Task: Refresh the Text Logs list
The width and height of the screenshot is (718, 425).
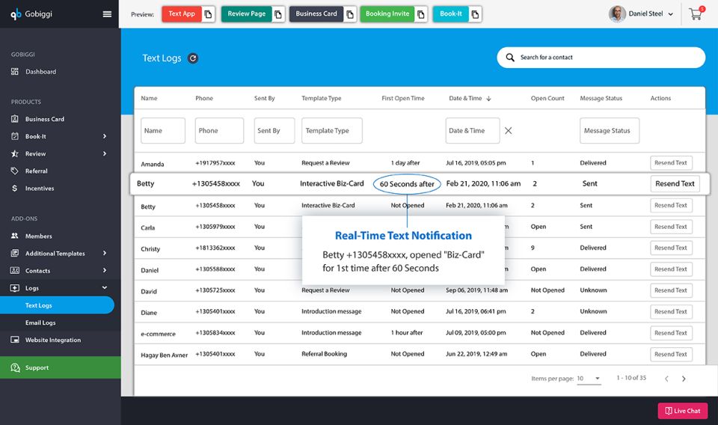Action: [193, 58]
